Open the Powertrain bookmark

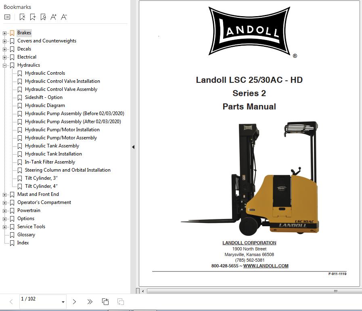click(29, 211)
